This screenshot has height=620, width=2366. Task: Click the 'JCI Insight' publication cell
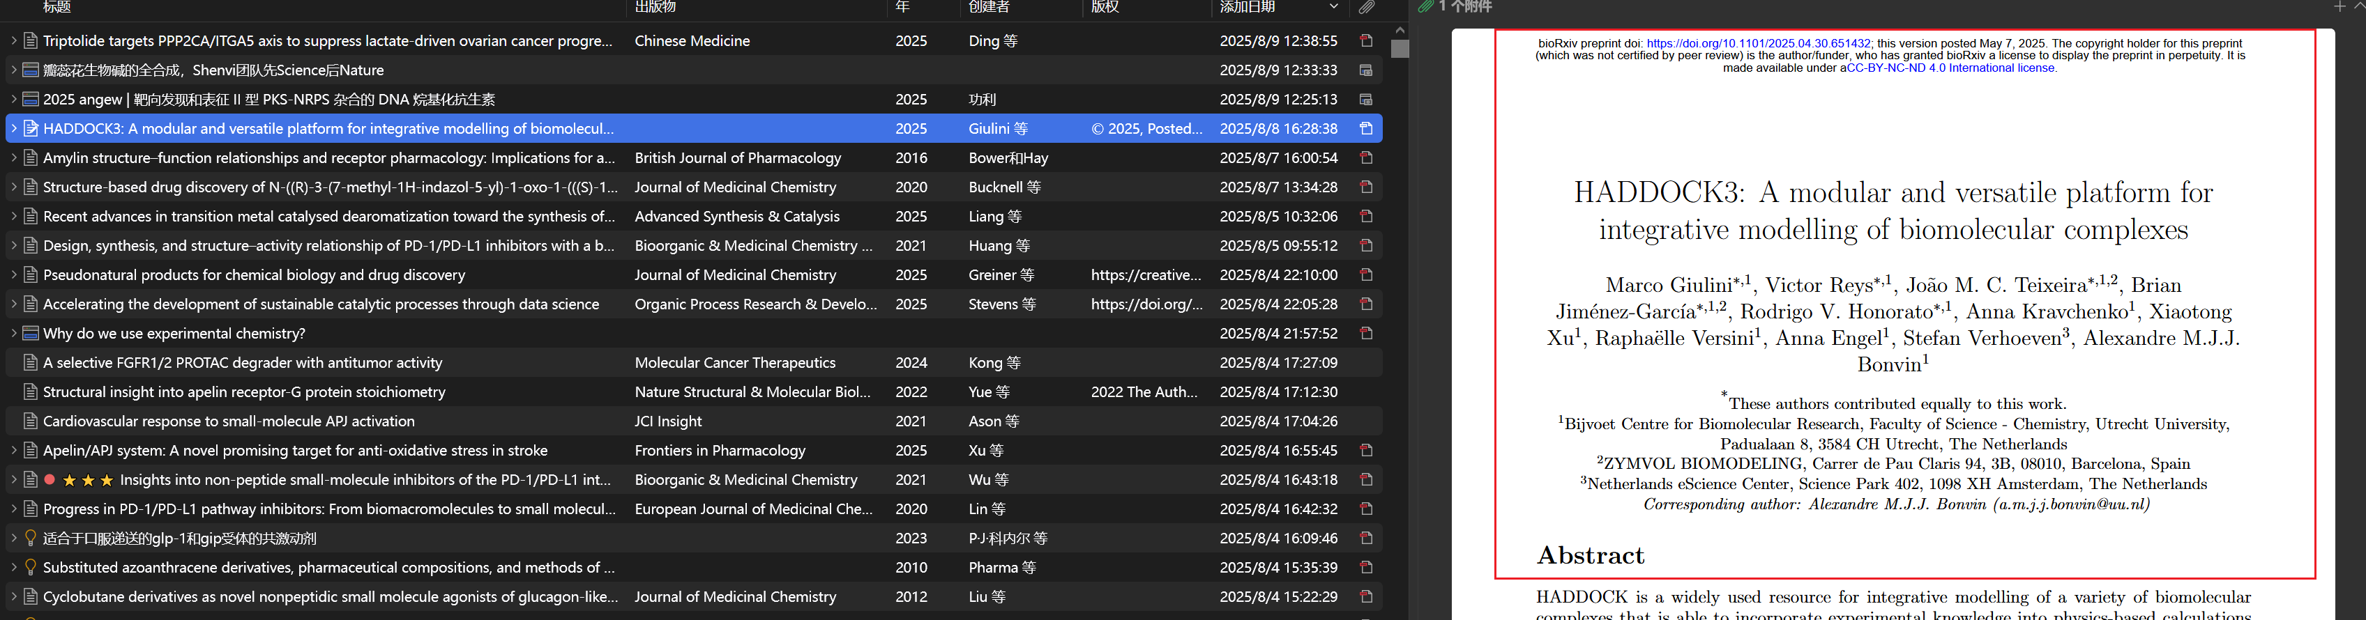coord(668,421)
